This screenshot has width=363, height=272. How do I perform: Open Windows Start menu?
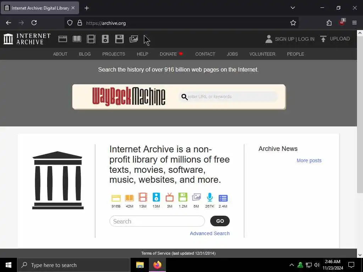click(9, 265)
